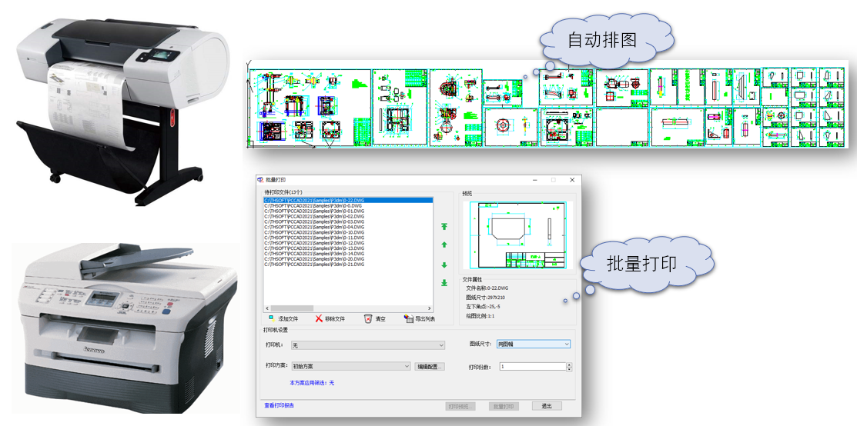Viewport: 857px width, 426px height.
Task: Click the 批量打印 dialog title icon
Action: (261, 180)
